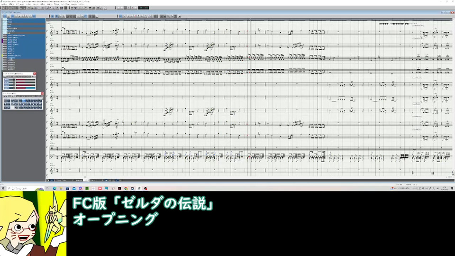
Task: Close the lower floating note palette panel
Action: click(x=42, y=93)
